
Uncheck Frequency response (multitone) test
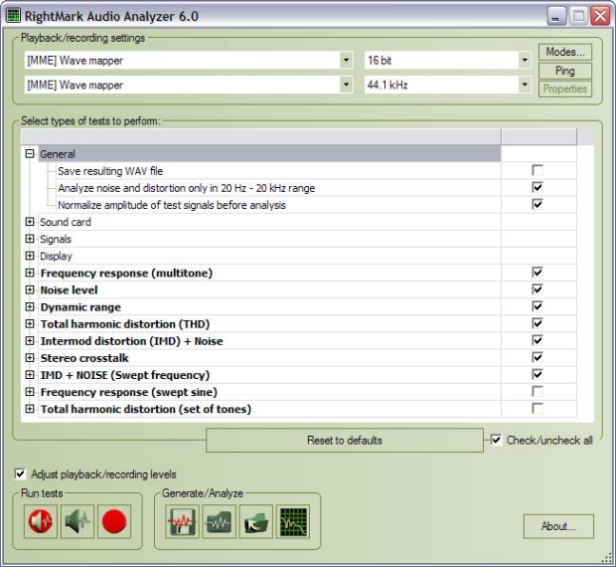click(x=538, y=273)
